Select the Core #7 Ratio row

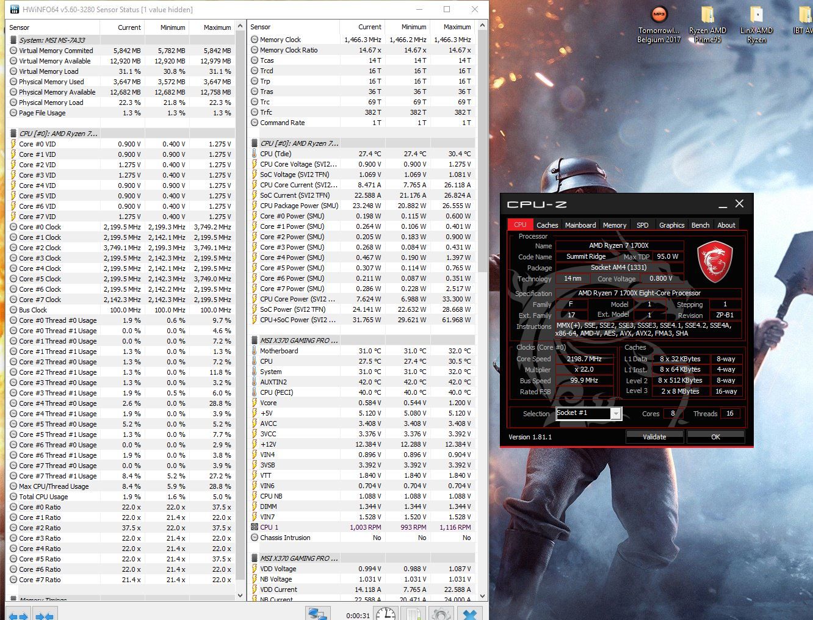pos(120,580)
